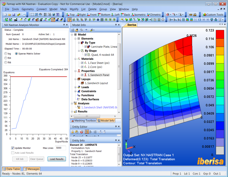This screenshot has width=228, height=177.
Task: Collapse the By Type tree node
Action: 79,43
